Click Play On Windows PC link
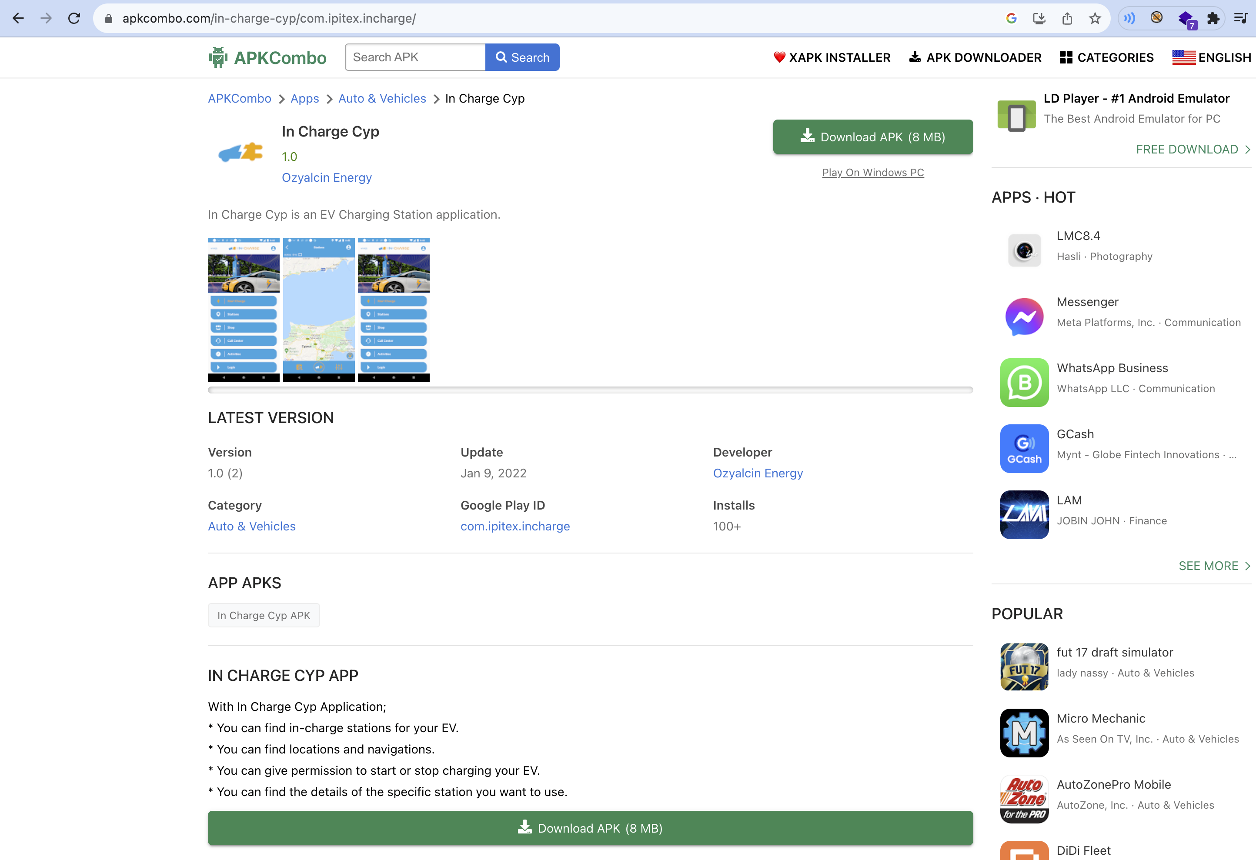Viewport: 1256px width, 860px height. [x=873, y=172]
